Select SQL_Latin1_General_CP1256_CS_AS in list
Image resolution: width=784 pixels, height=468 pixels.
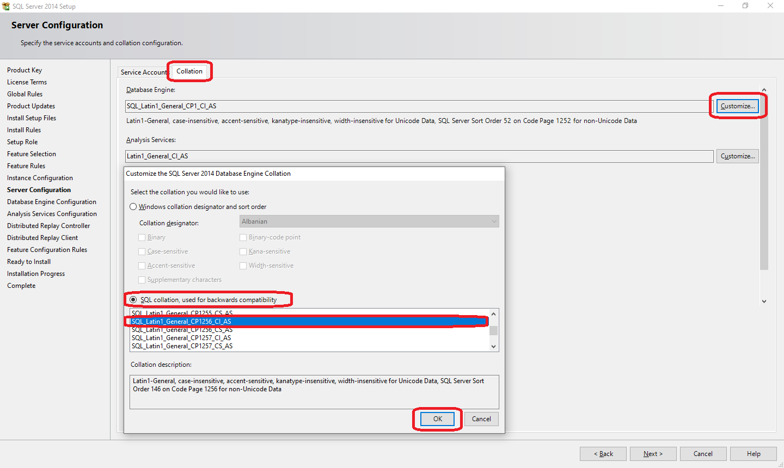[310, 330]
